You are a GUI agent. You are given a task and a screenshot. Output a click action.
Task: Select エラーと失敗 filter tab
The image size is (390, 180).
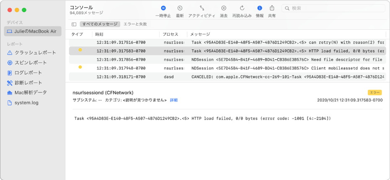point(135,24)
